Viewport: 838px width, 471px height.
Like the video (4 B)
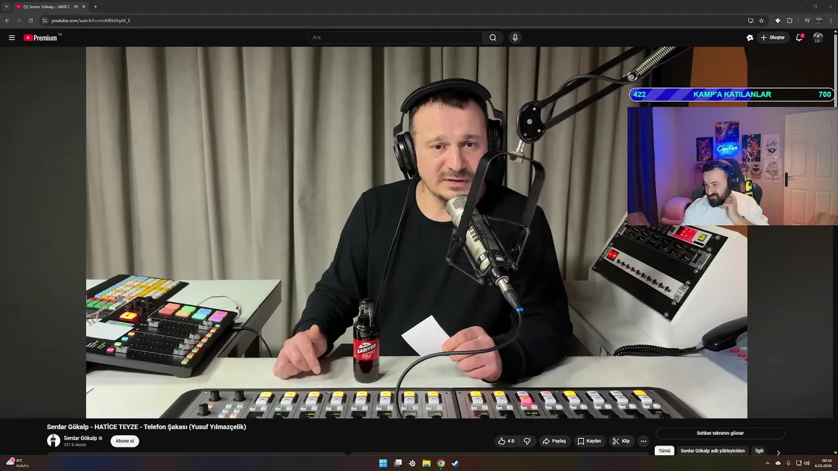[x=506, y=441]
